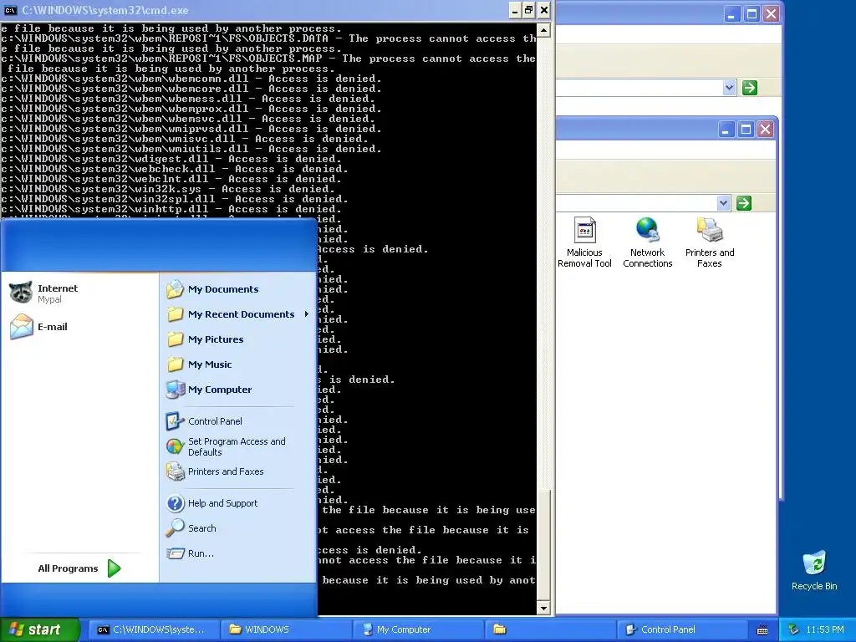Click the Help question mark icon

[x=176, y=503]
